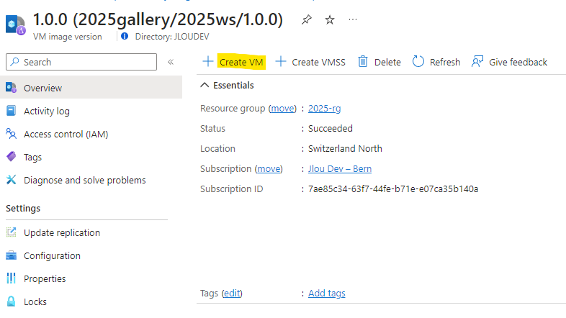Click the plus icon beside Create VM
The width and height of the screenshot is (566, 318).
pos(208,62)
